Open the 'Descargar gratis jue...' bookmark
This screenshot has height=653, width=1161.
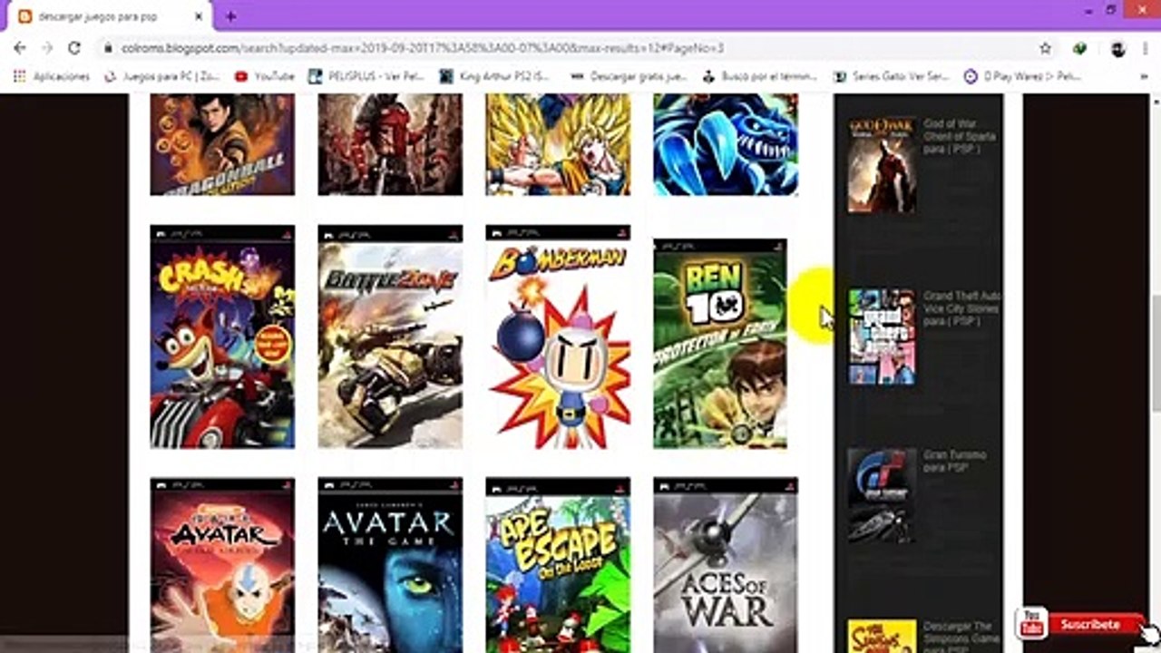[x=628, y=77]
